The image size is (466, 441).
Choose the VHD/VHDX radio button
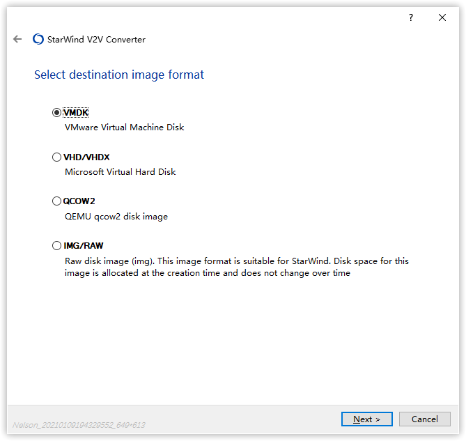(x=56, y=157)
